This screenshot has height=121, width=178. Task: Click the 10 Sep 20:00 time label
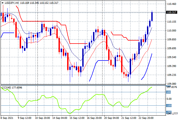click(x=42, y=118)
